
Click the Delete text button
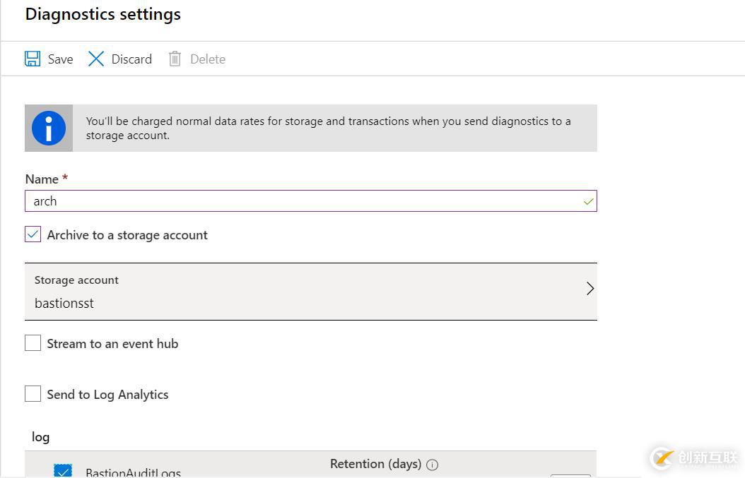click(x=208, y=59)
